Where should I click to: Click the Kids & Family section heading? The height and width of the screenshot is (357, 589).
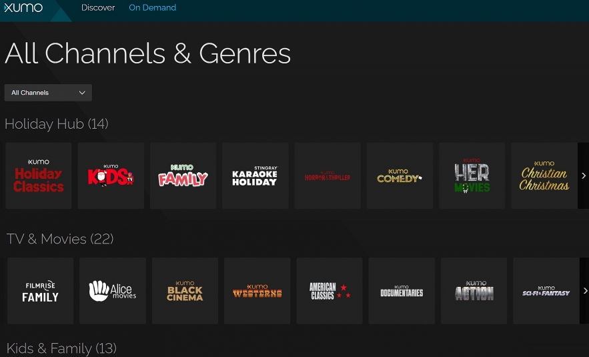pos(61,348)
